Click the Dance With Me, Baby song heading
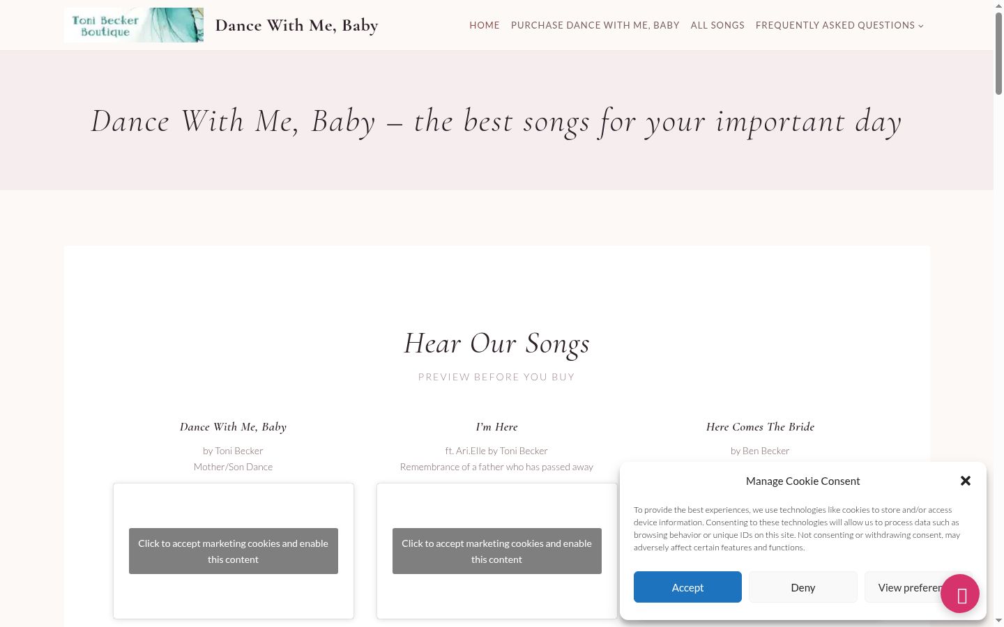1004x627 pixels. [x=233, y=427]
